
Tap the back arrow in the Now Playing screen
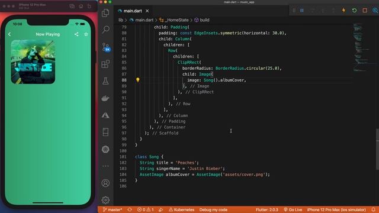pos(9,34)
